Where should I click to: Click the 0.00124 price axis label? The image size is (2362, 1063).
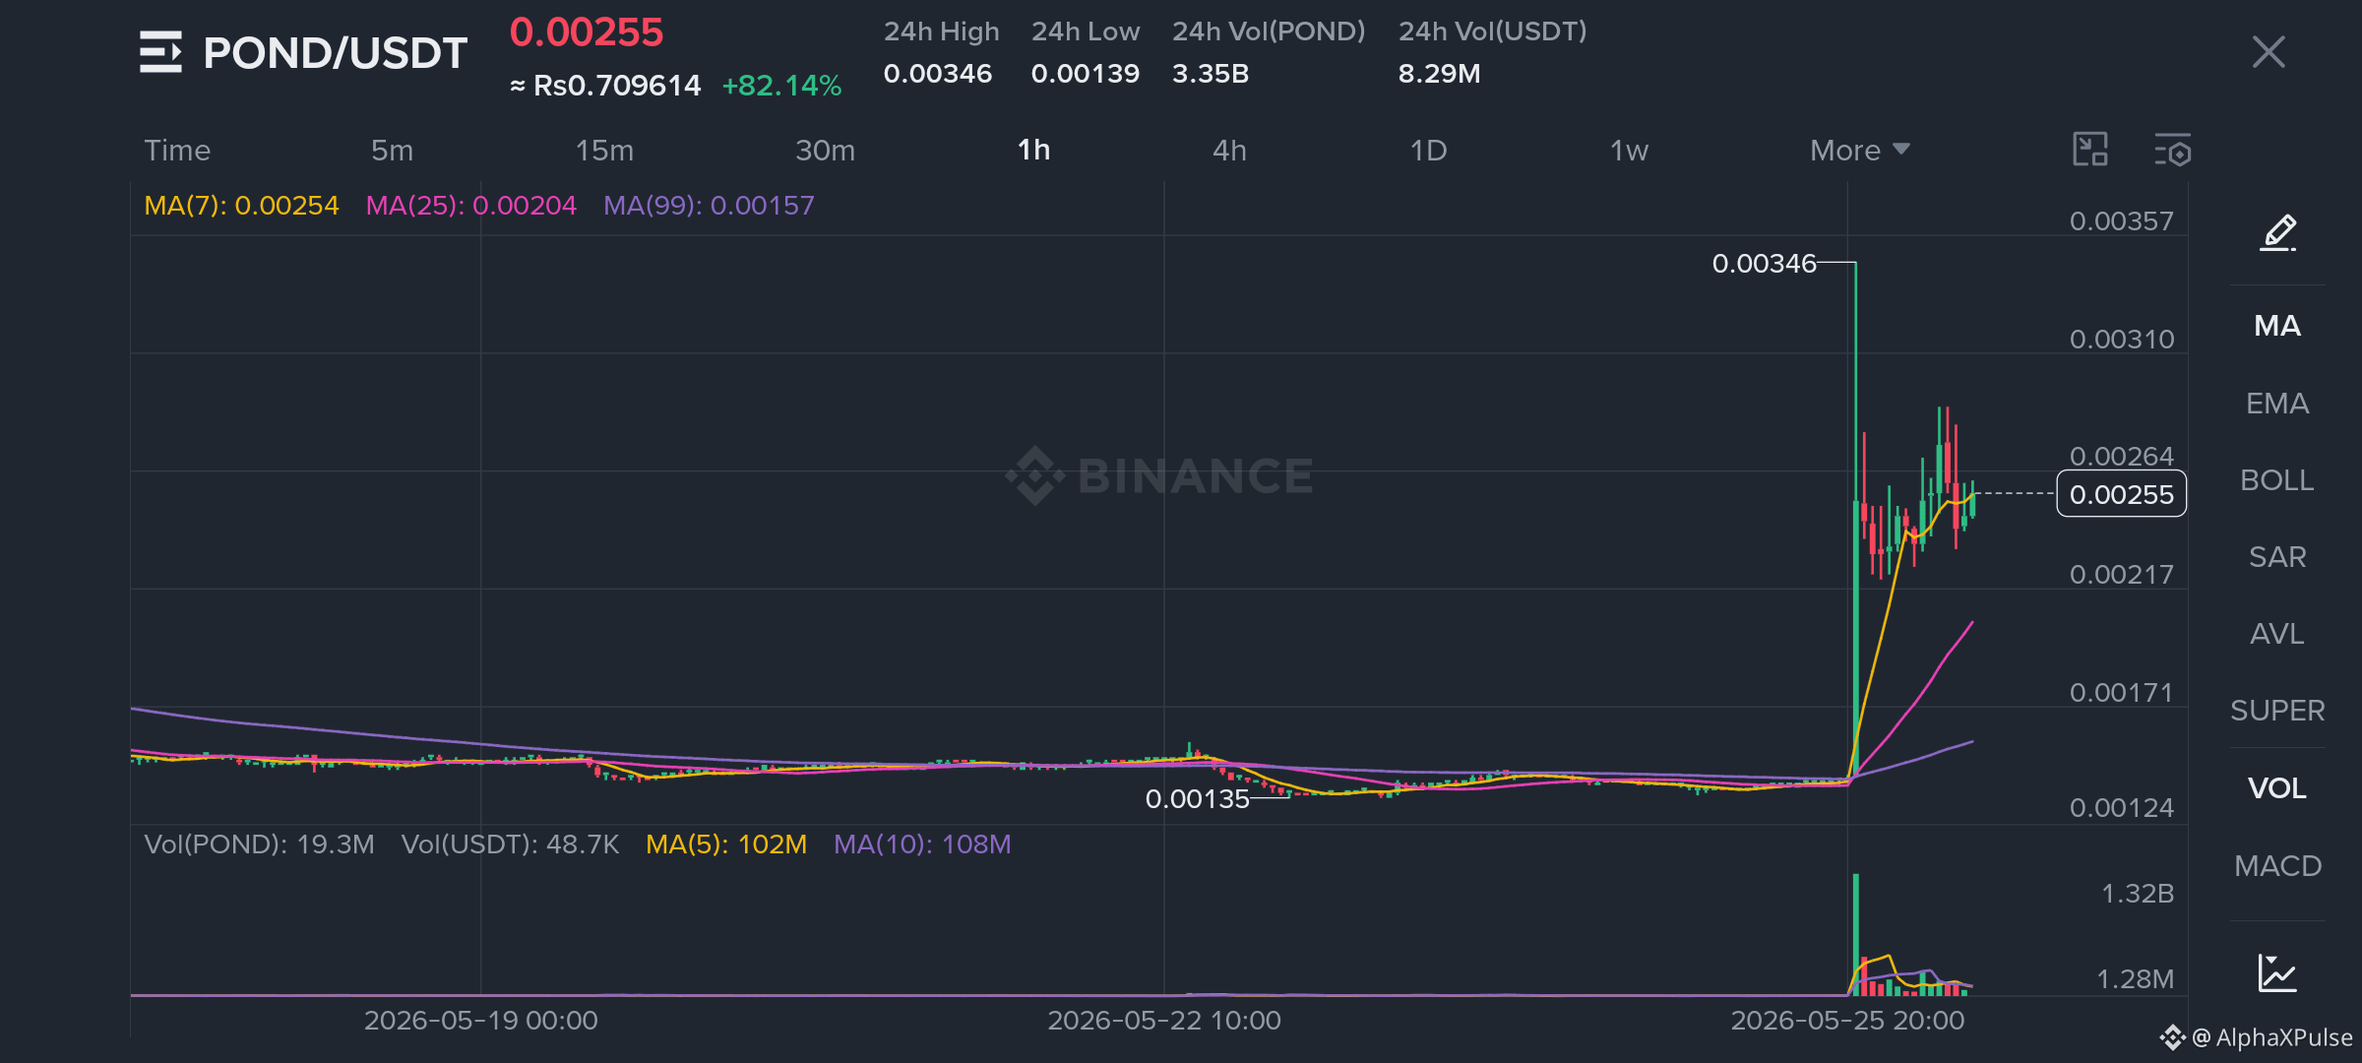click(x=2121, y=808)
